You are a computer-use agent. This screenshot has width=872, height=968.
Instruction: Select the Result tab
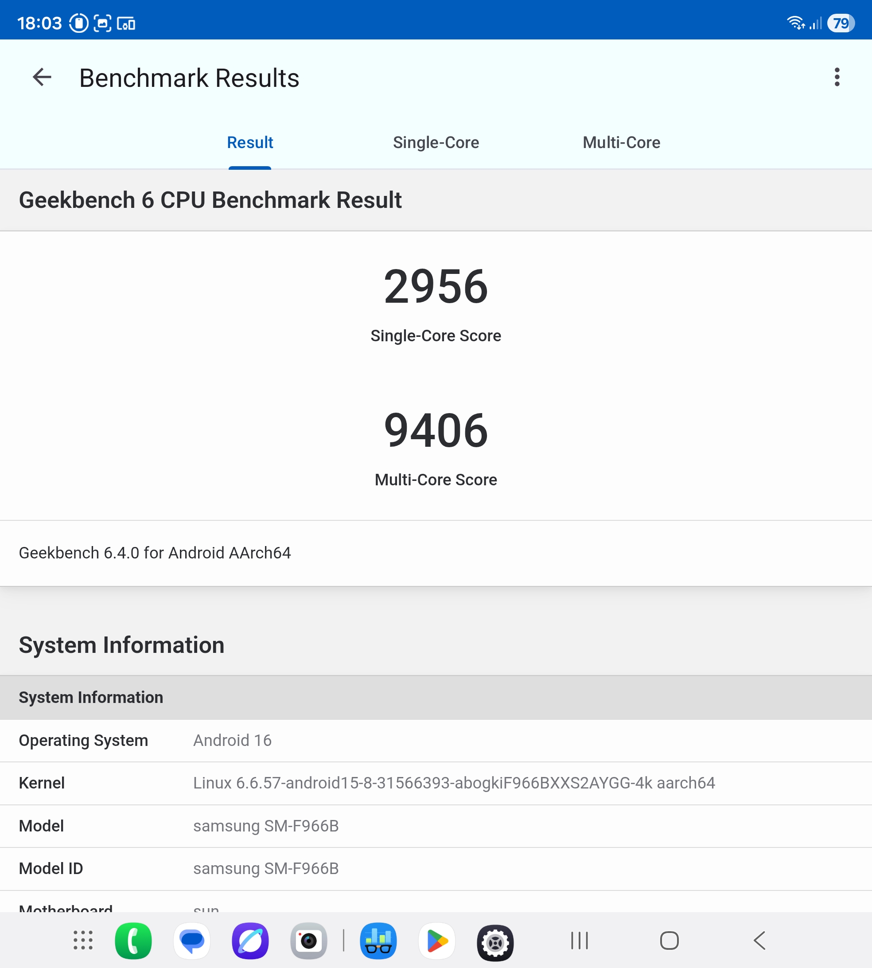pos(249,142)
